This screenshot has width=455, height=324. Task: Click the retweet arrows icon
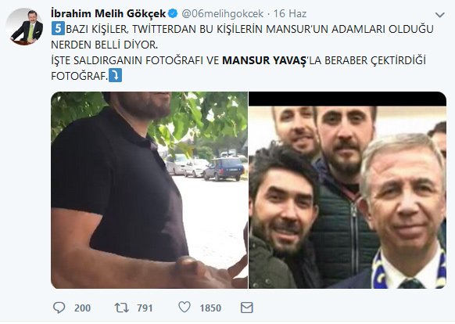click(122, 308)
